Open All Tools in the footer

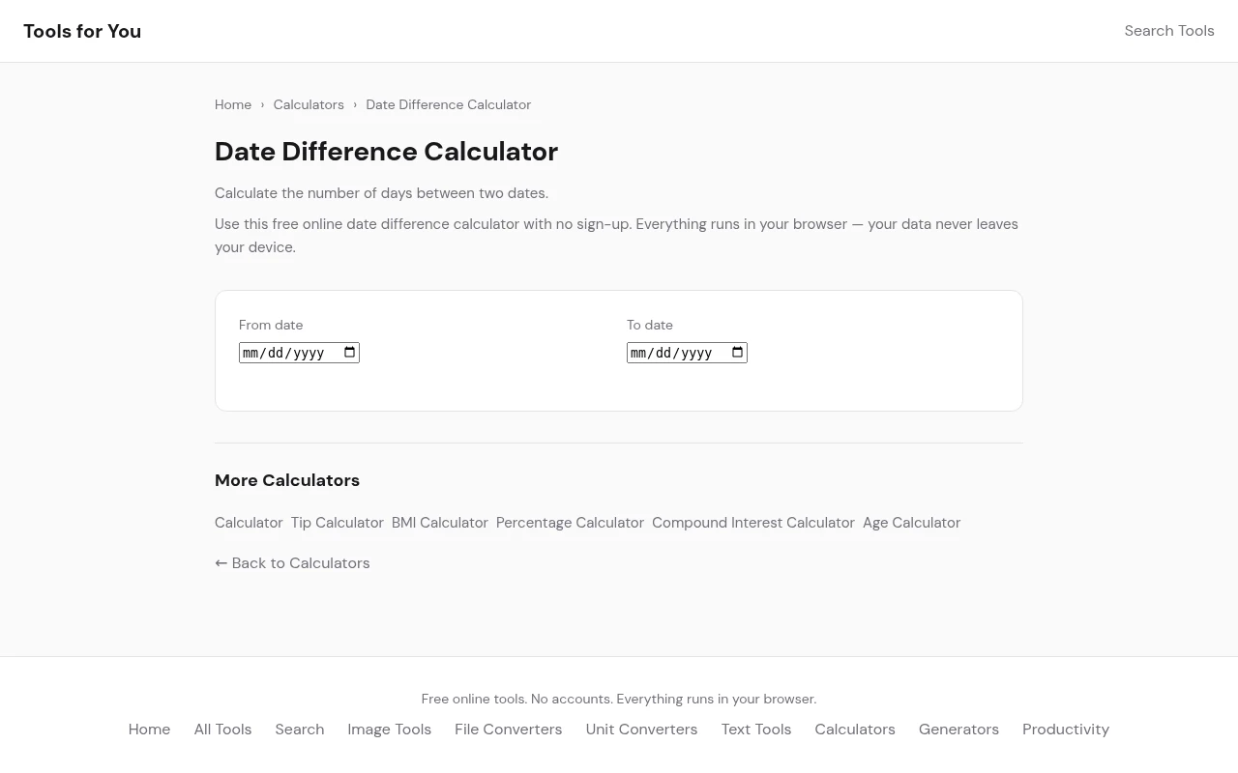(x=222, y=730)
